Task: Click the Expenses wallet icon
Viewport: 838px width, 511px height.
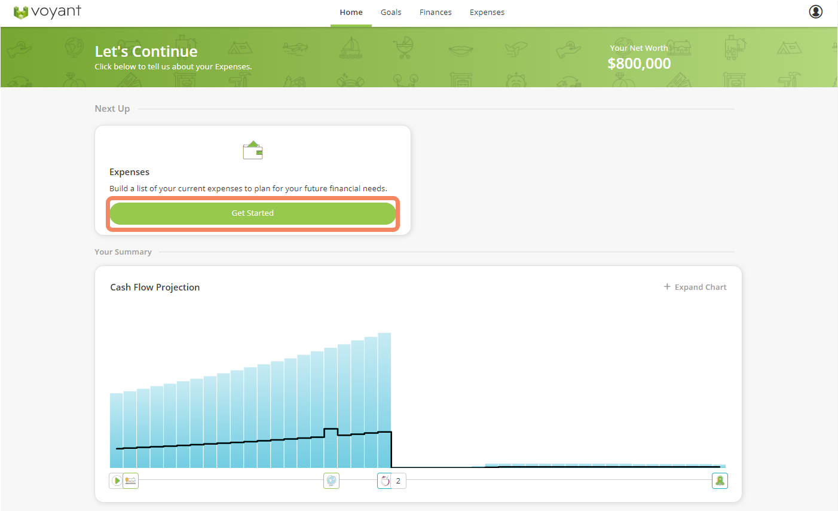Action: tap(253, 150)
